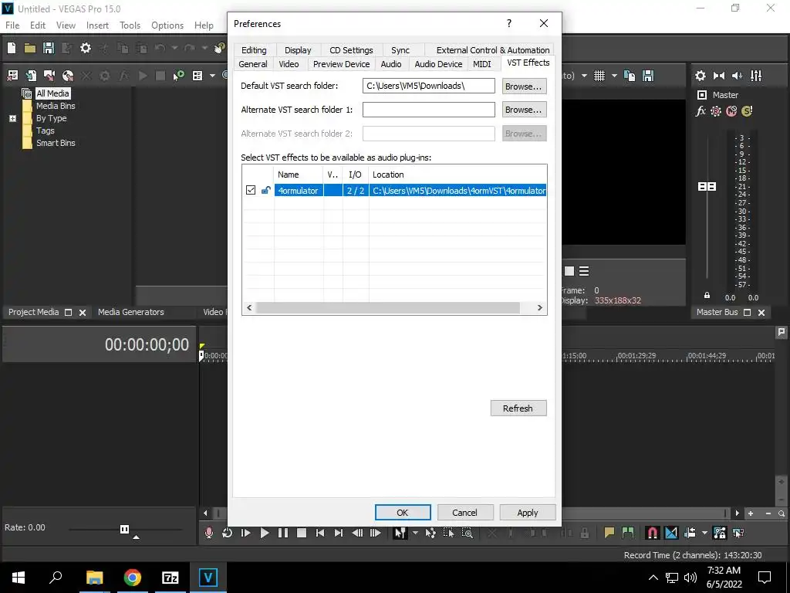Copy preview snapshot to clipboard
The height and width of the screenshot is (593, 790).
630,76
